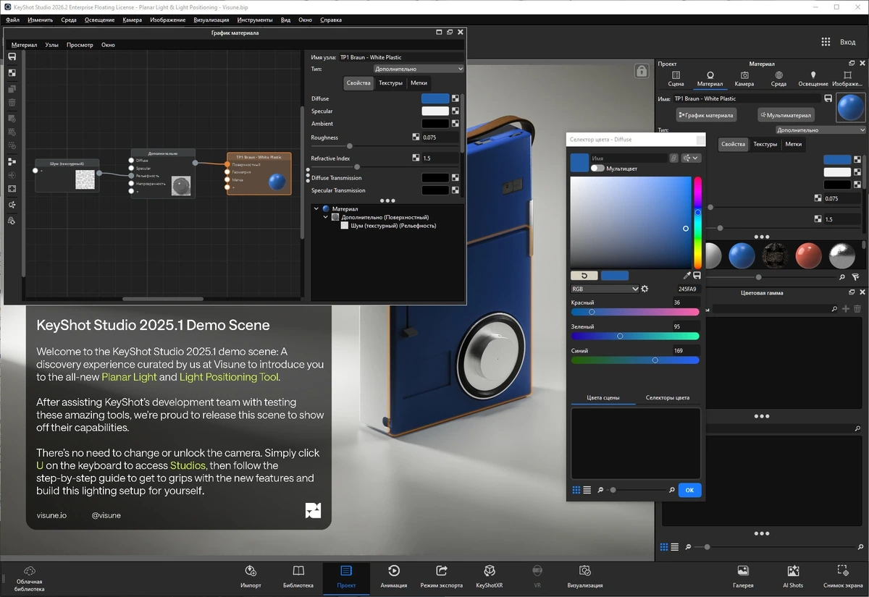Viewport: 869px width, 597px height.
Task: Click the Мультиматериал button
Action: pos(786,114)
